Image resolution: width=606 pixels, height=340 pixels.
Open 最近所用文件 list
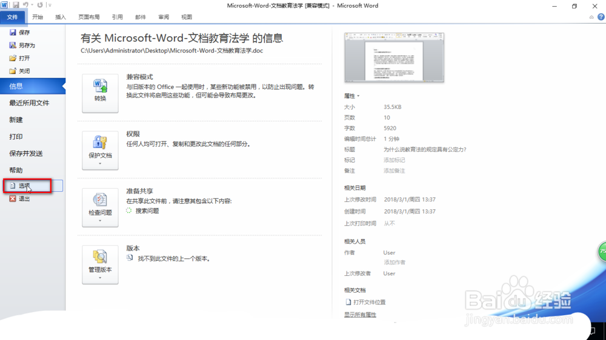[29, 103]
